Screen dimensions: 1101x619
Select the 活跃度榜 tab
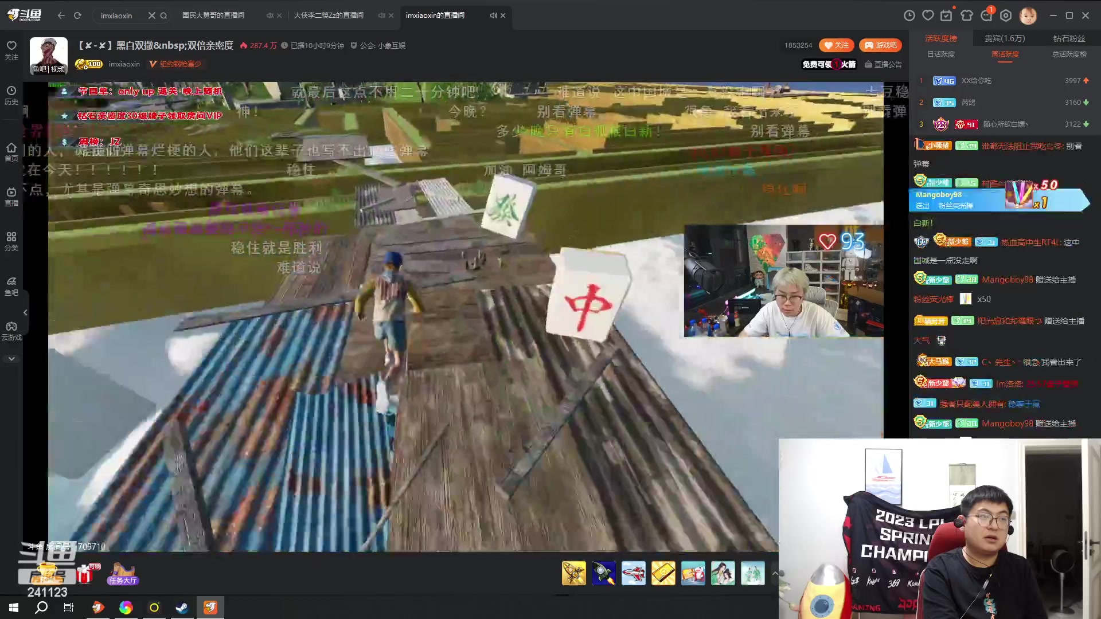point(941,38)
